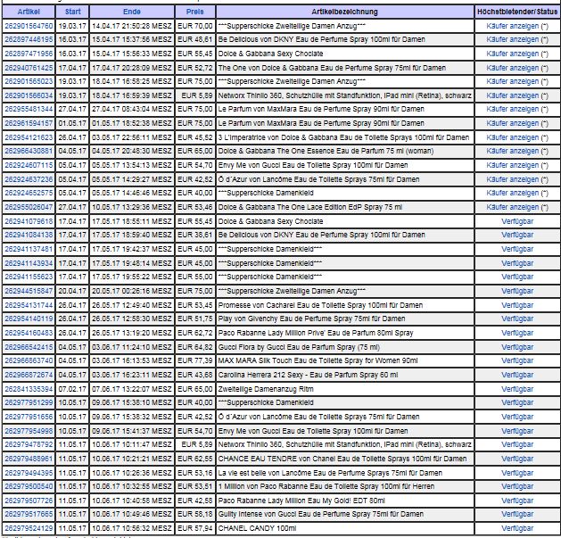Click Verfügbar for La vie est belle
Viewport: 561px width, 538px height.
pos(517,473)
